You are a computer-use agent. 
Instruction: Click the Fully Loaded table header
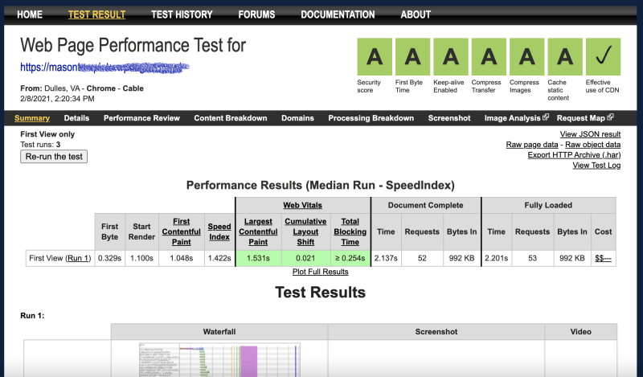coord(548,205)
